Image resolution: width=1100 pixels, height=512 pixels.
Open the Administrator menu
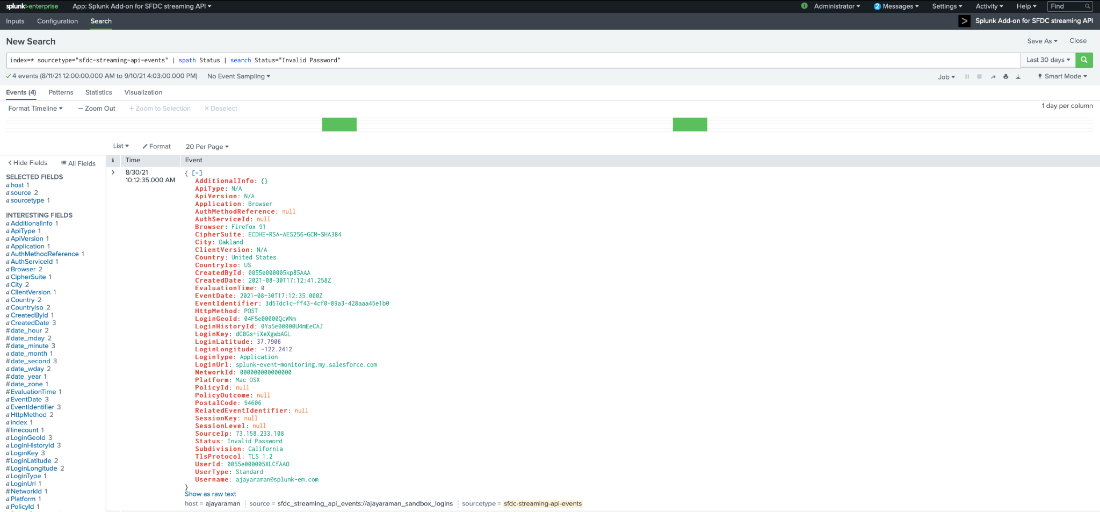pos(837,6)
